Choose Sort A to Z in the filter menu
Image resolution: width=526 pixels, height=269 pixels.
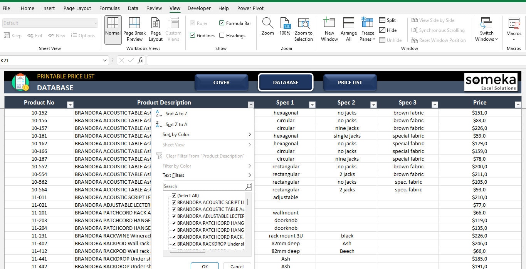pos(177,113)
